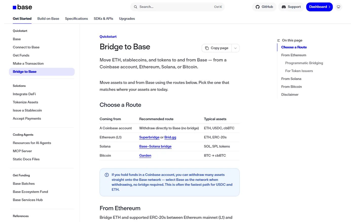
Task: Toggle the theme switcher monitor icon
Action: (338, 7)
